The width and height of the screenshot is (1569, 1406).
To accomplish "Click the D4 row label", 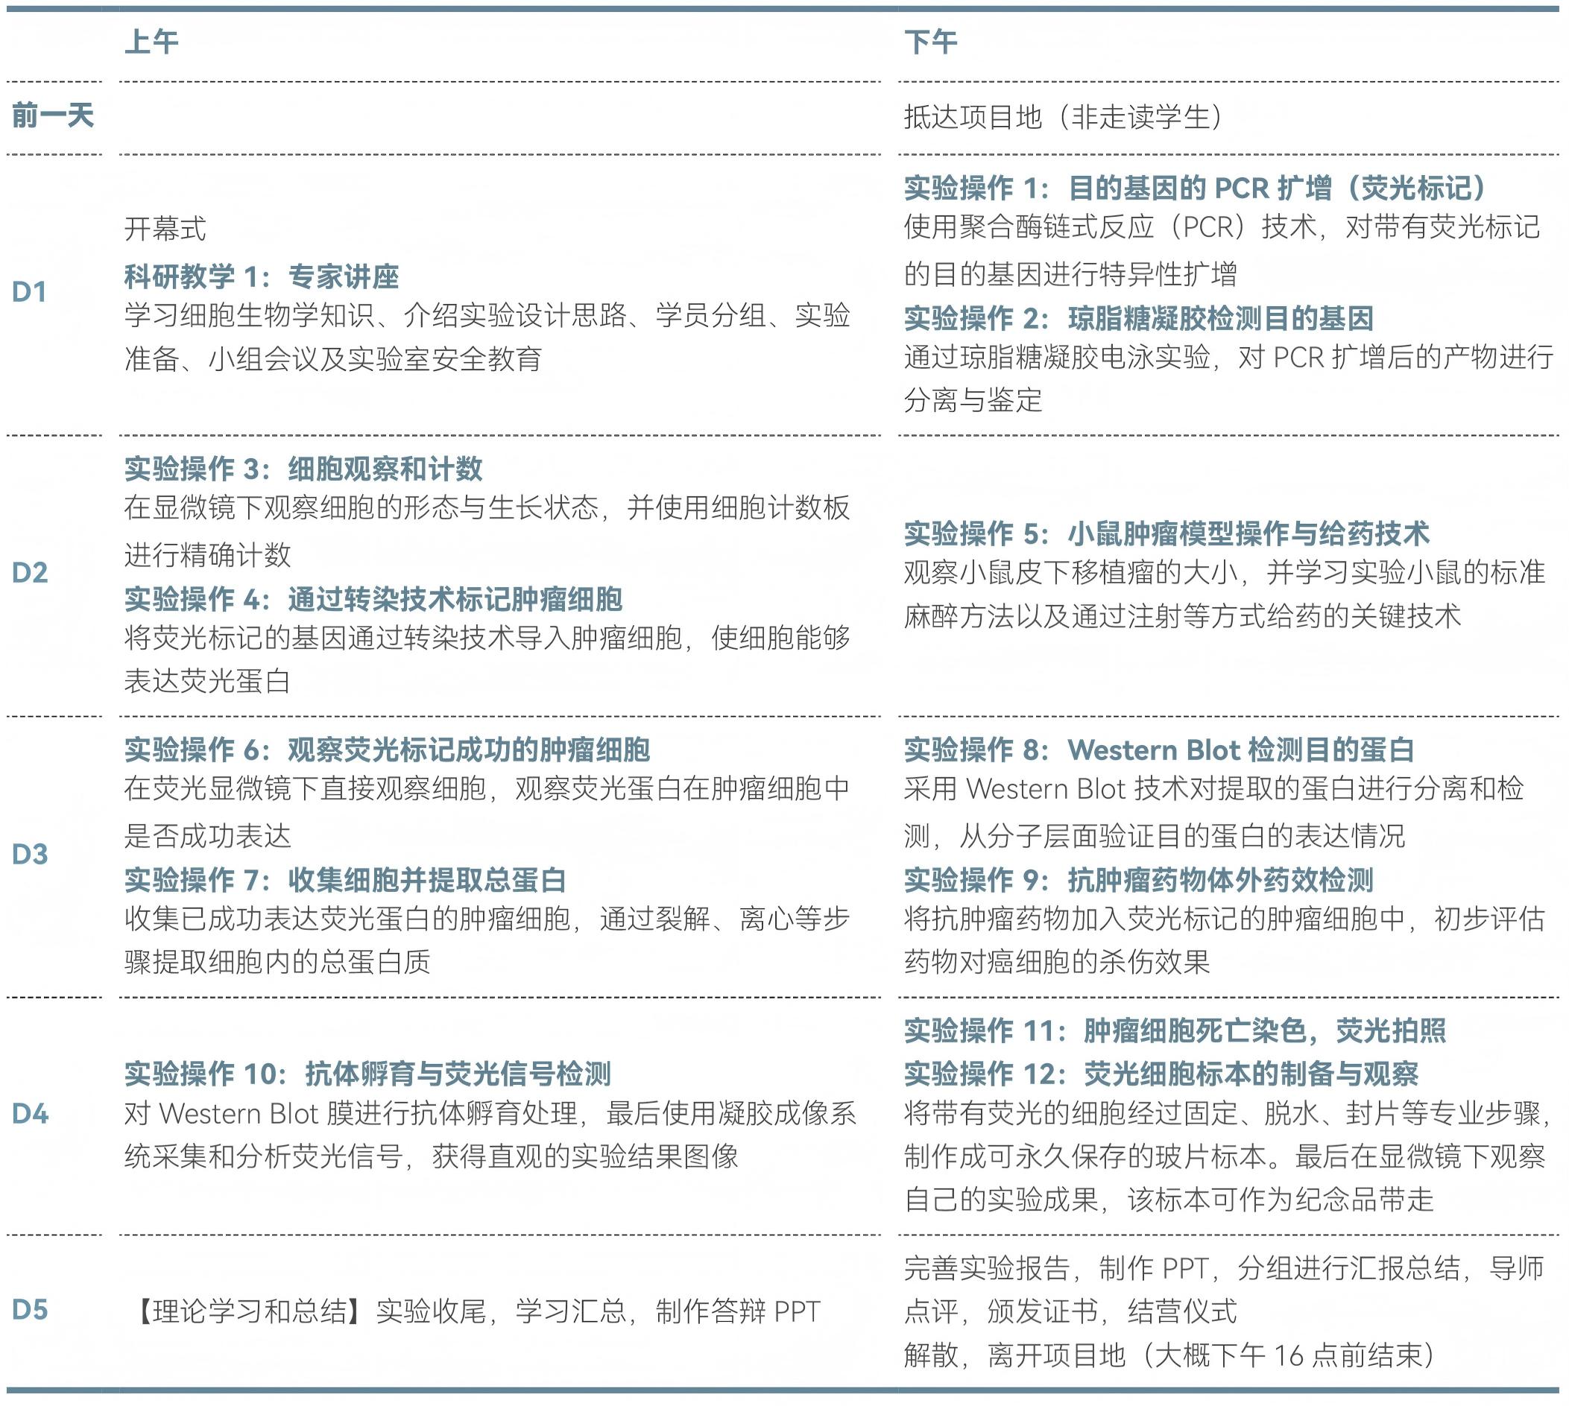I will (29, 1114).
